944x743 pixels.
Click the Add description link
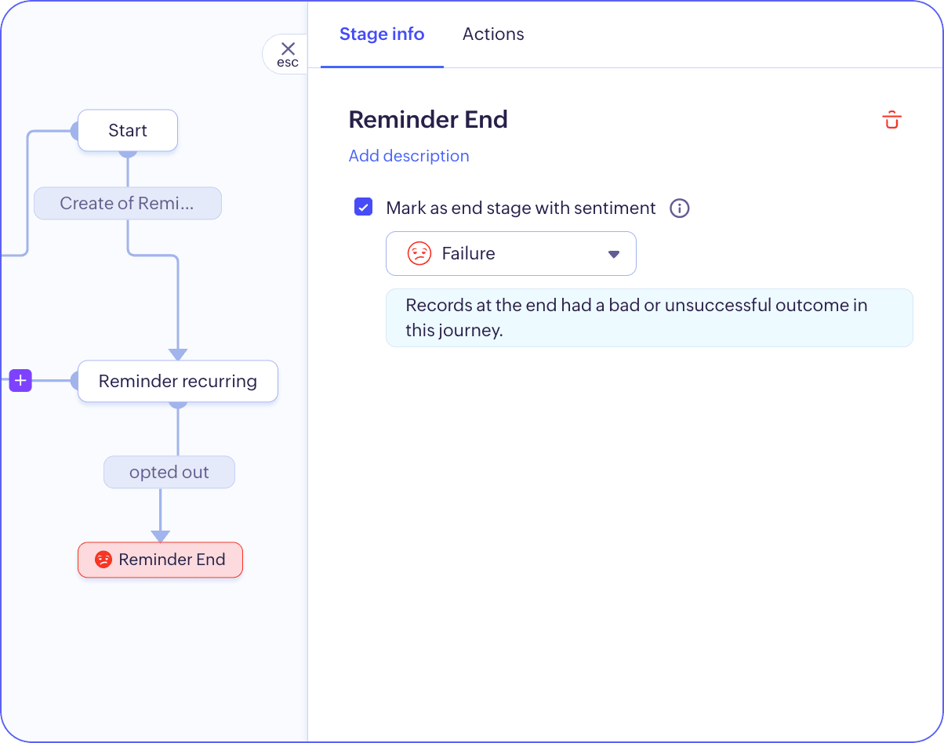coord(408,156)
